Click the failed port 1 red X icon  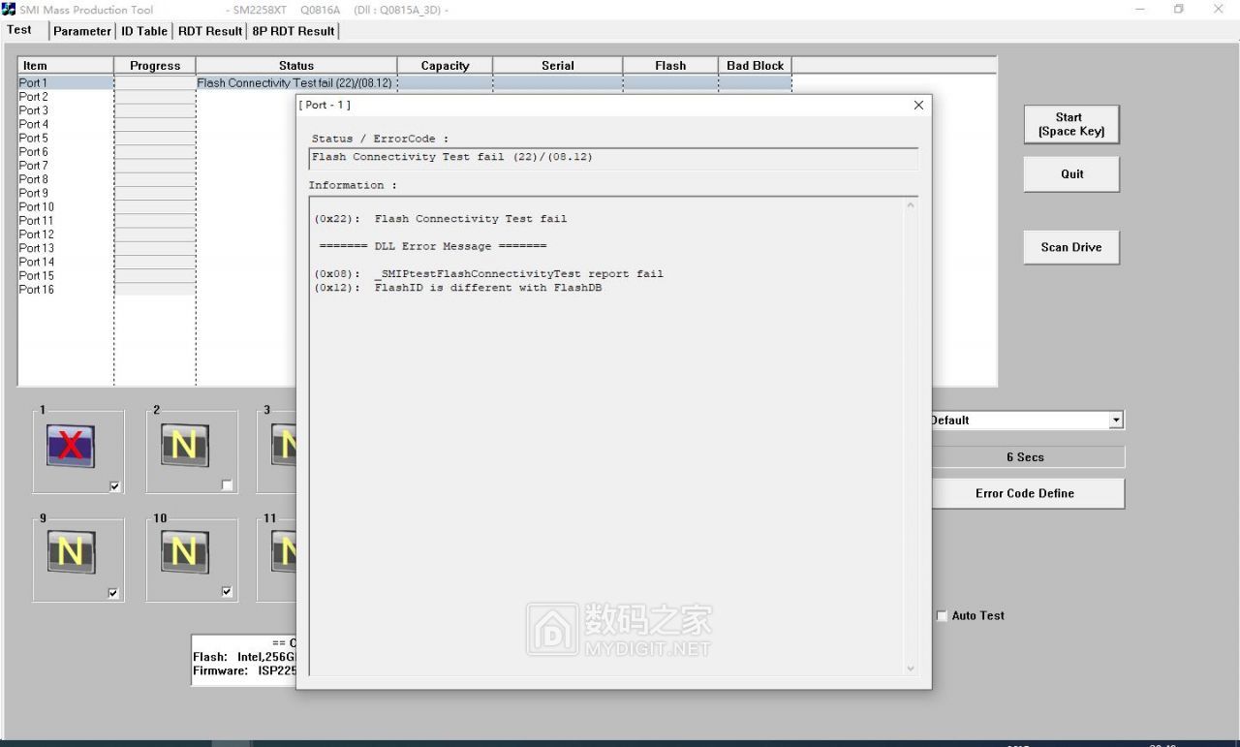(71, 446)
